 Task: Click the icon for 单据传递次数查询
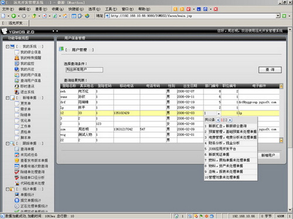[17, 166]
